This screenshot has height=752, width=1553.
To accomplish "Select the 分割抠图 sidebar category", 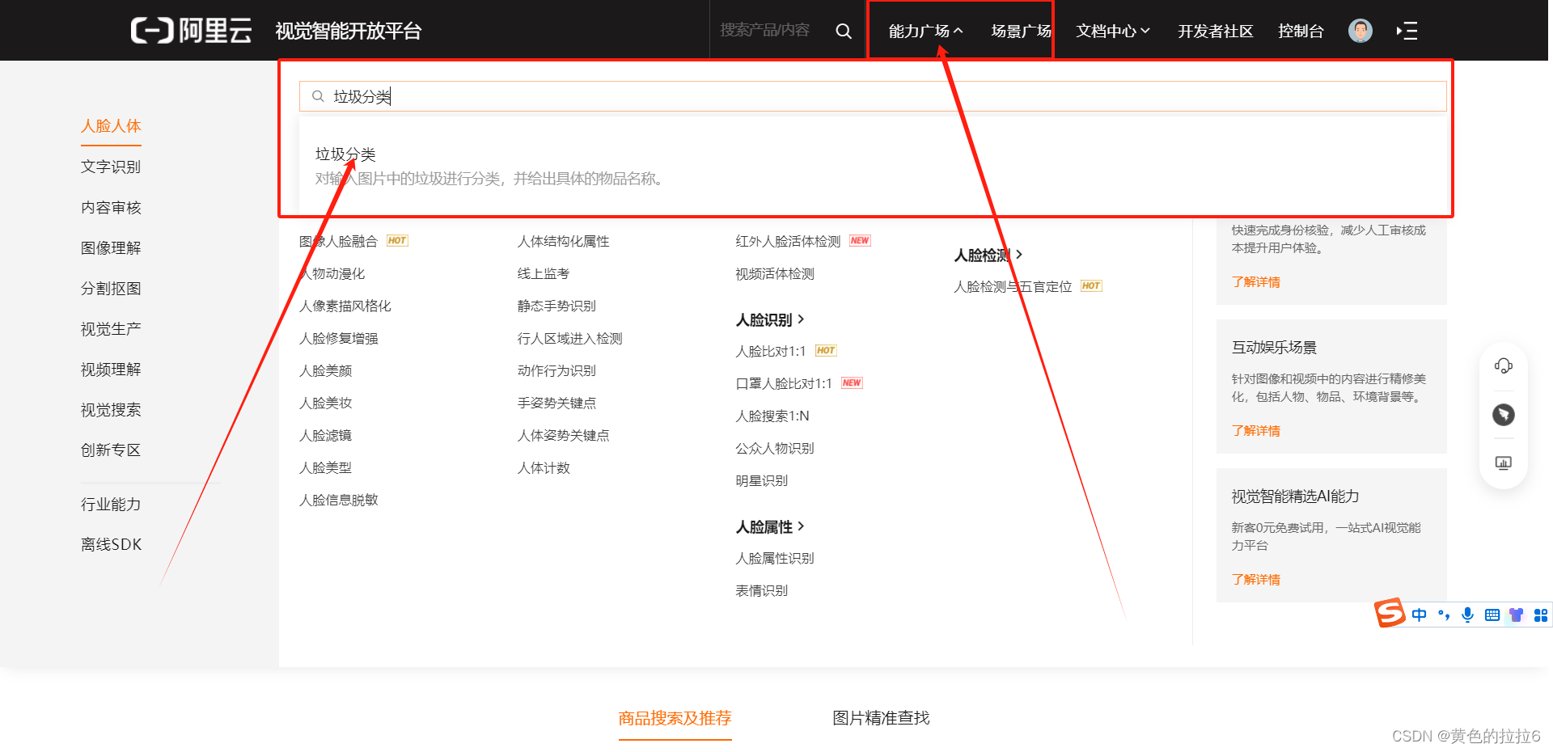I will point(111,289).
